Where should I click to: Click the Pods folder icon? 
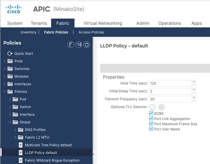[x=10, y=61]
